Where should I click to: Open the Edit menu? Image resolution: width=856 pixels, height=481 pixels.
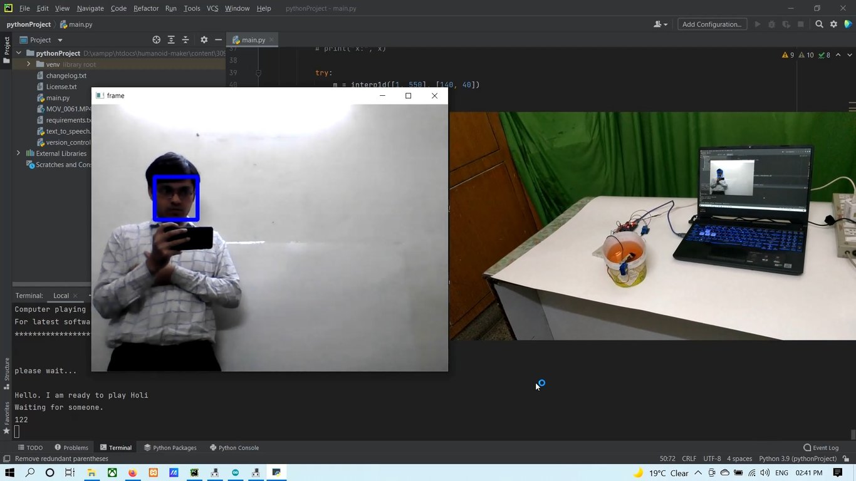click(x=43, y=8)
